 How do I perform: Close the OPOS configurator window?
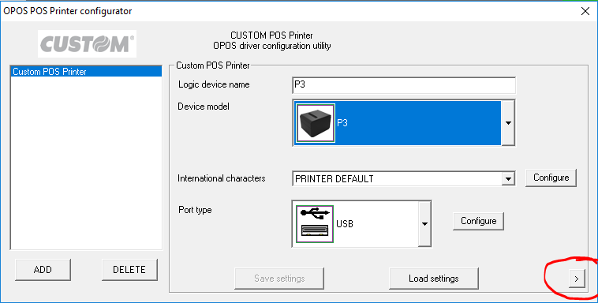click(x=585, y=11)
